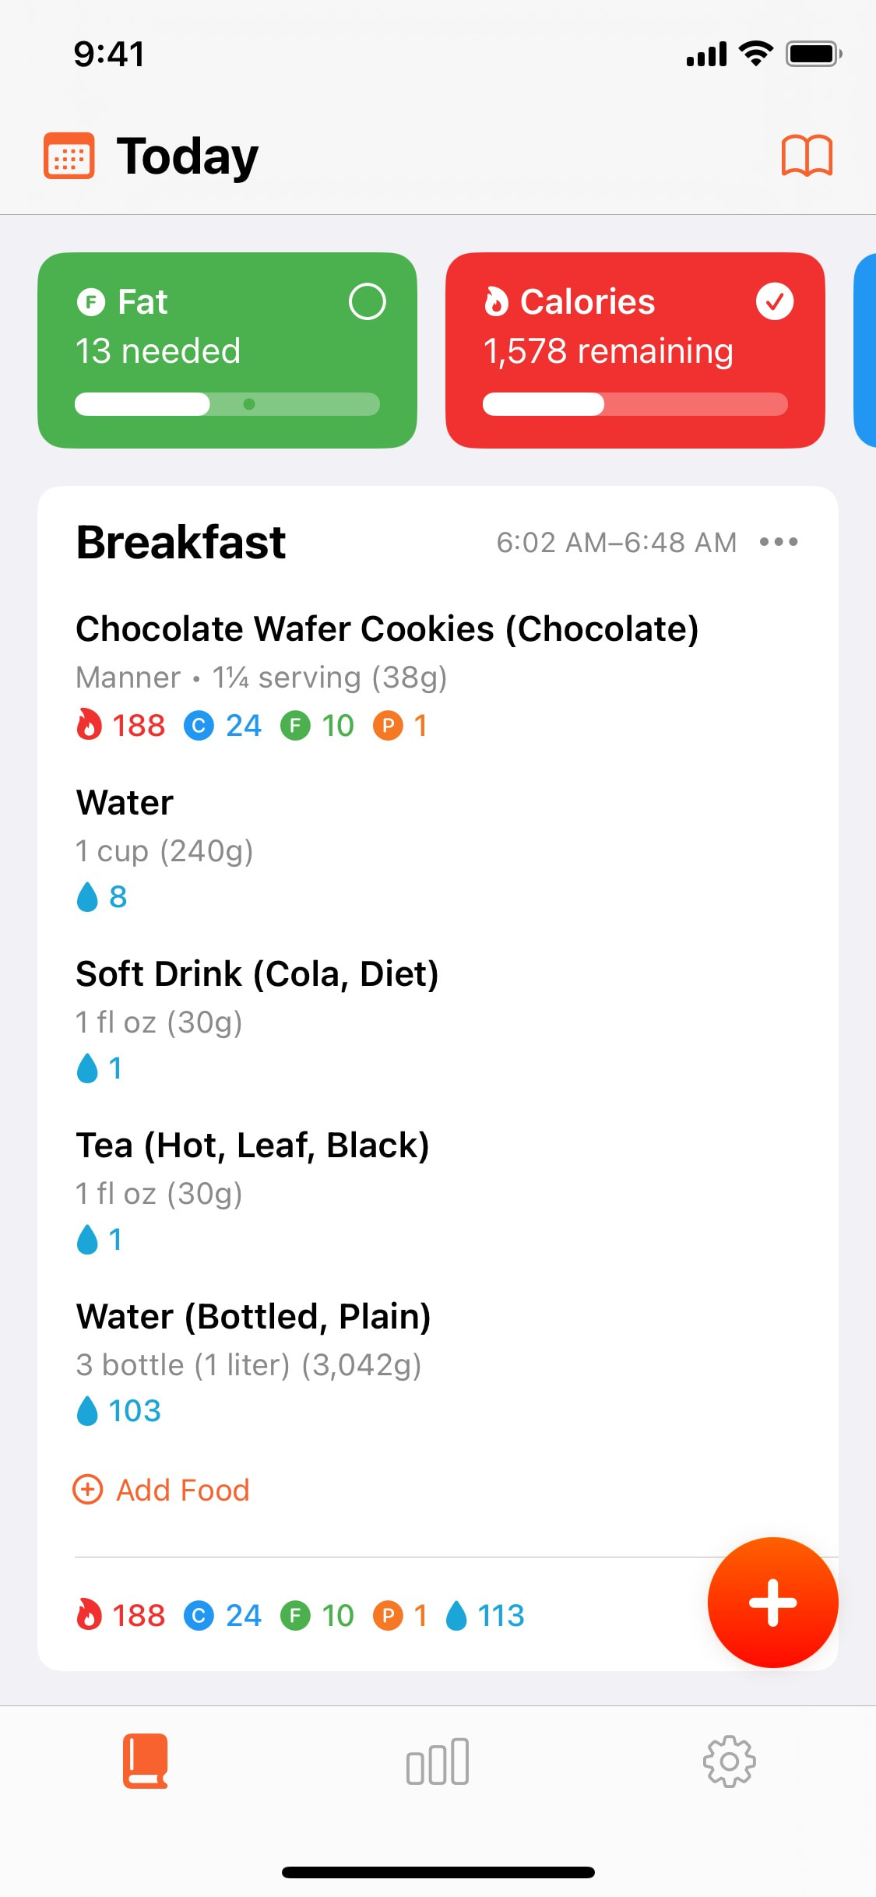Viewport: 876px width, 1897px height.
Task: Open the food library book icon
Action: (807, 156)
